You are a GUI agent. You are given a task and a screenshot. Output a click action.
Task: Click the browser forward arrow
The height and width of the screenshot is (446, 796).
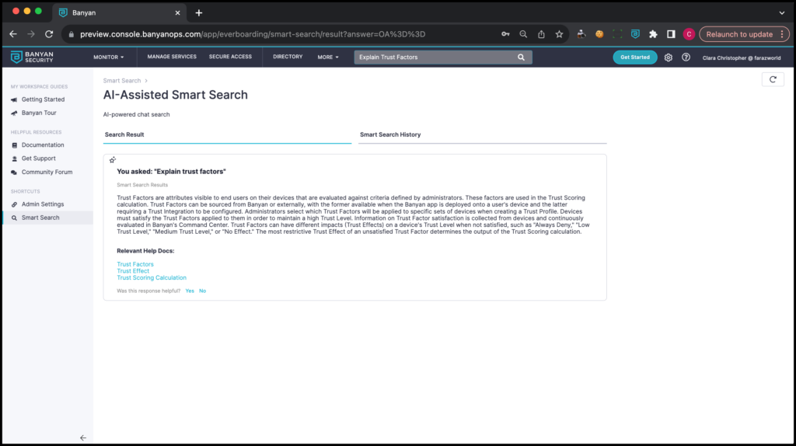[31, 34]
